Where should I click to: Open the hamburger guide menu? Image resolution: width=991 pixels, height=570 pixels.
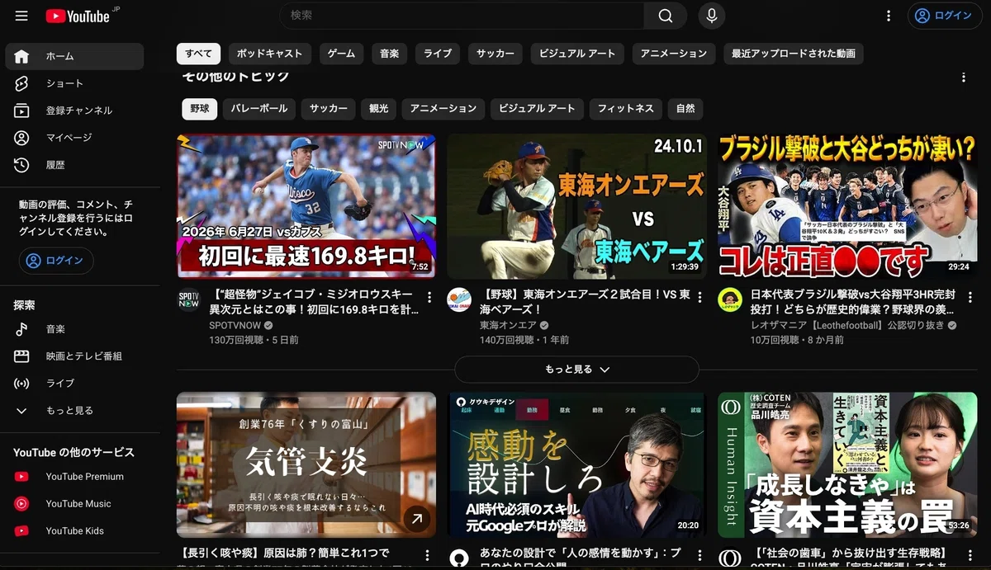click(x=21, y=16)
